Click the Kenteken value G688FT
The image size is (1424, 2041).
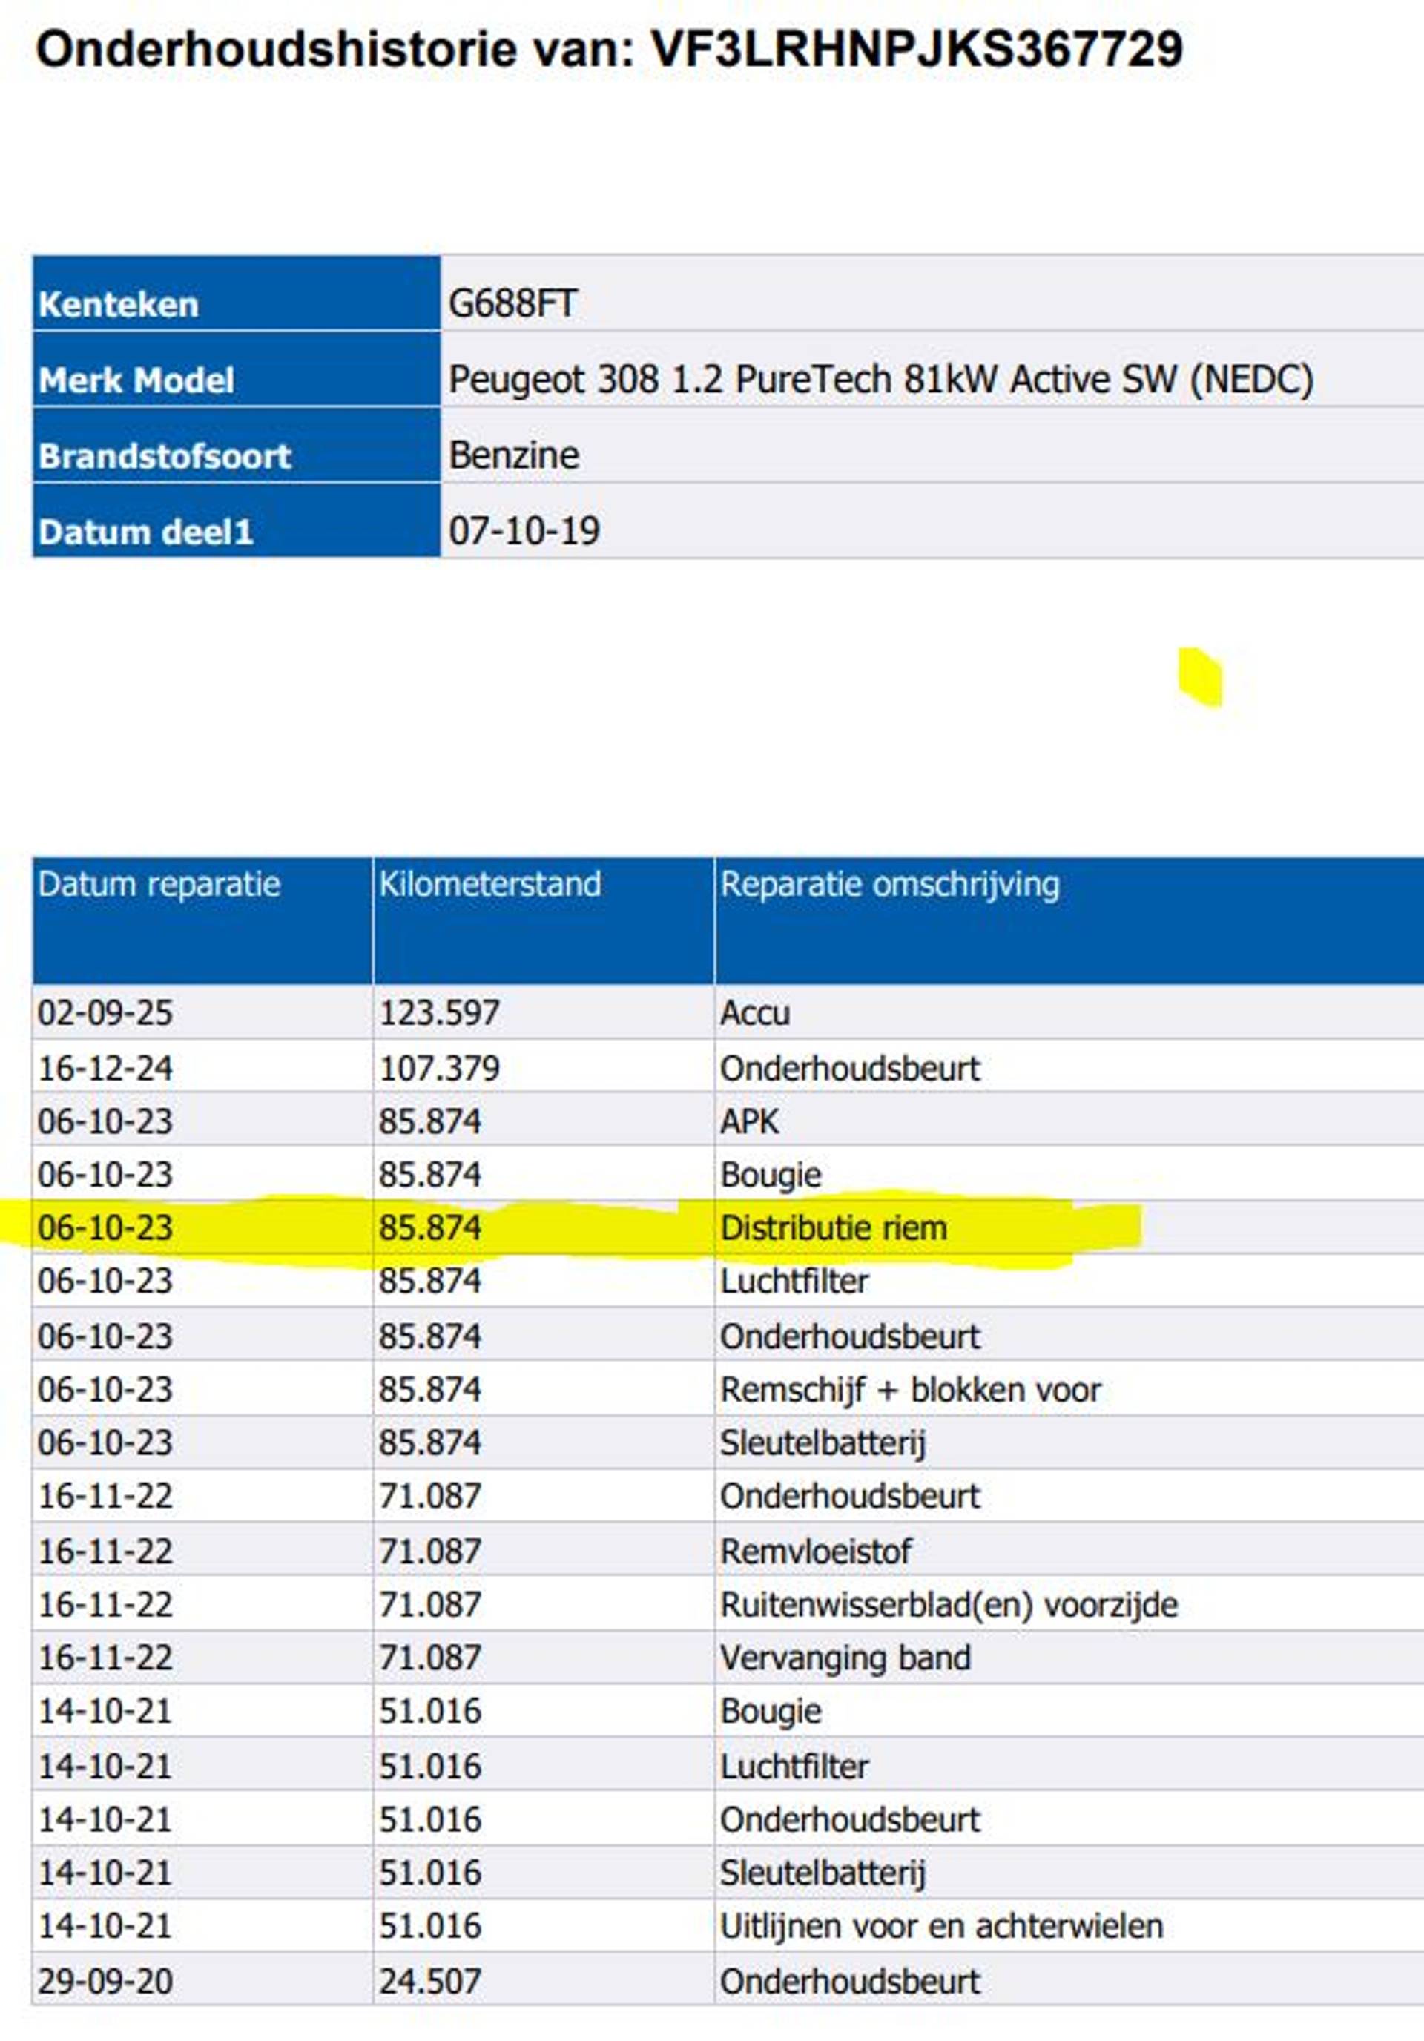[x=513, y=304]
